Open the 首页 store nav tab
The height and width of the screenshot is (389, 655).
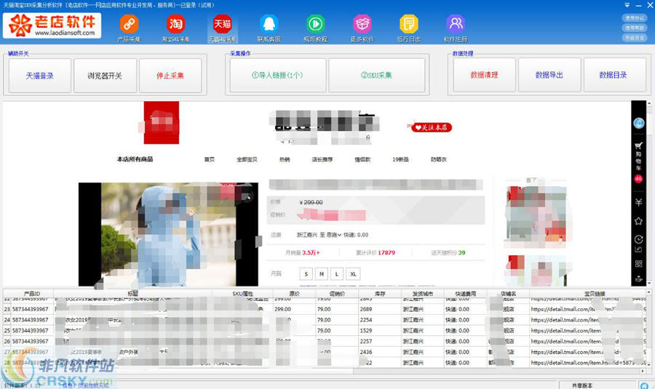pyautogui.click(x=210, y=159)
